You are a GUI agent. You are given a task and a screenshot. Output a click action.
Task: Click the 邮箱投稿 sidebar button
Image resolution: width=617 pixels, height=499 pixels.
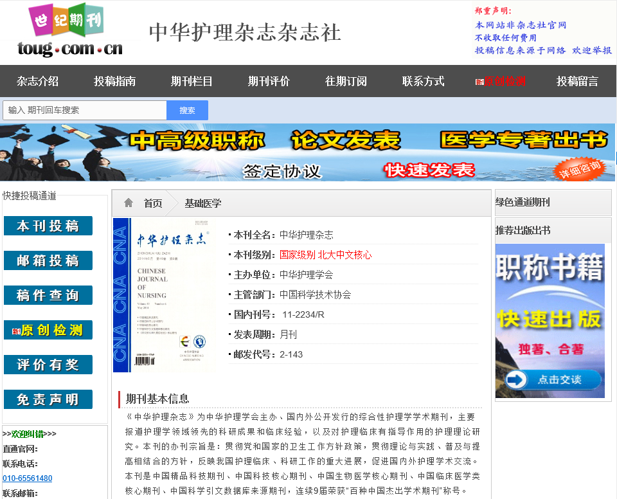pyautogui.click(x=48, y=260)
